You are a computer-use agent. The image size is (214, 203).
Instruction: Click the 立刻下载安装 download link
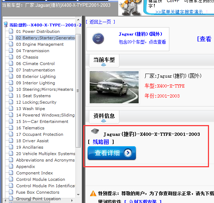[143, 201]
